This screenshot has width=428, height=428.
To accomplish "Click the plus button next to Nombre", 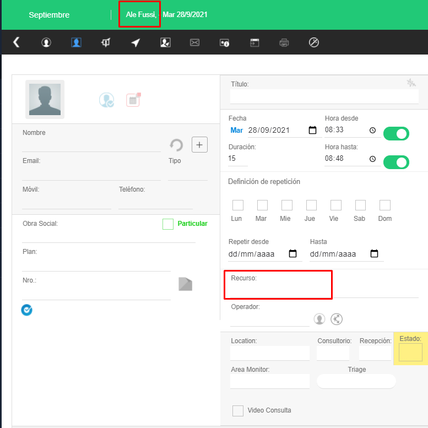I will (x=199, y=145).
